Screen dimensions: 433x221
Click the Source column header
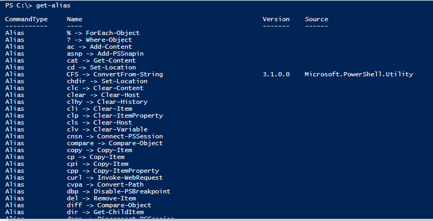click(317, 19)
